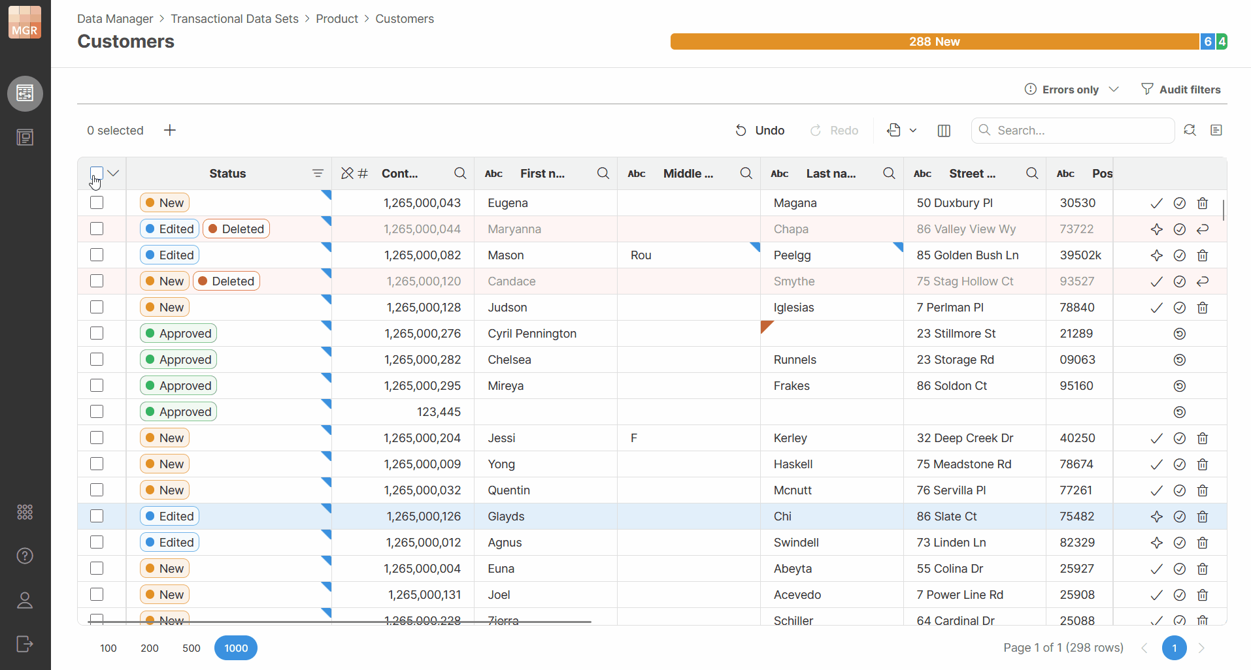The width and height of the screenshot is (1251, 670).
Task: Select the Judson row checkbox
Action: point(97,307)
